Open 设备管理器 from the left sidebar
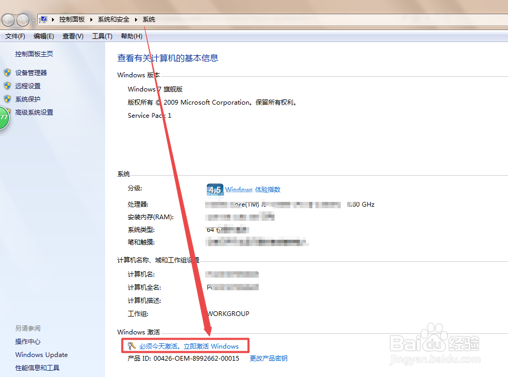508x377 pixels. point(32,73)
